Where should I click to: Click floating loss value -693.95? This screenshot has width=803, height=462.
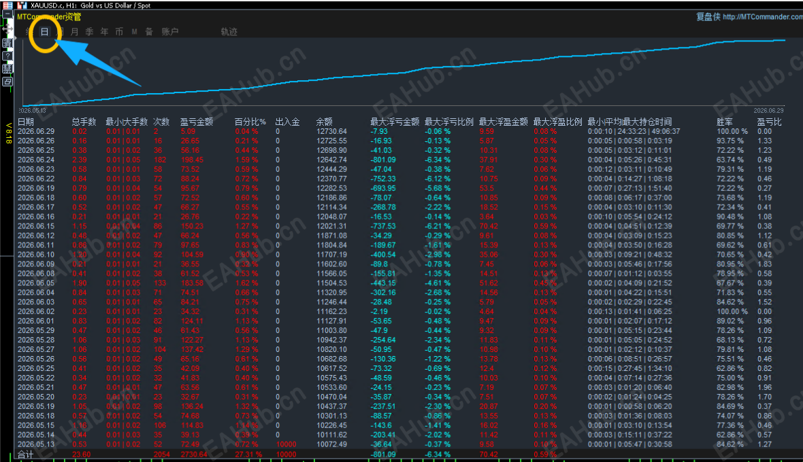383,188
